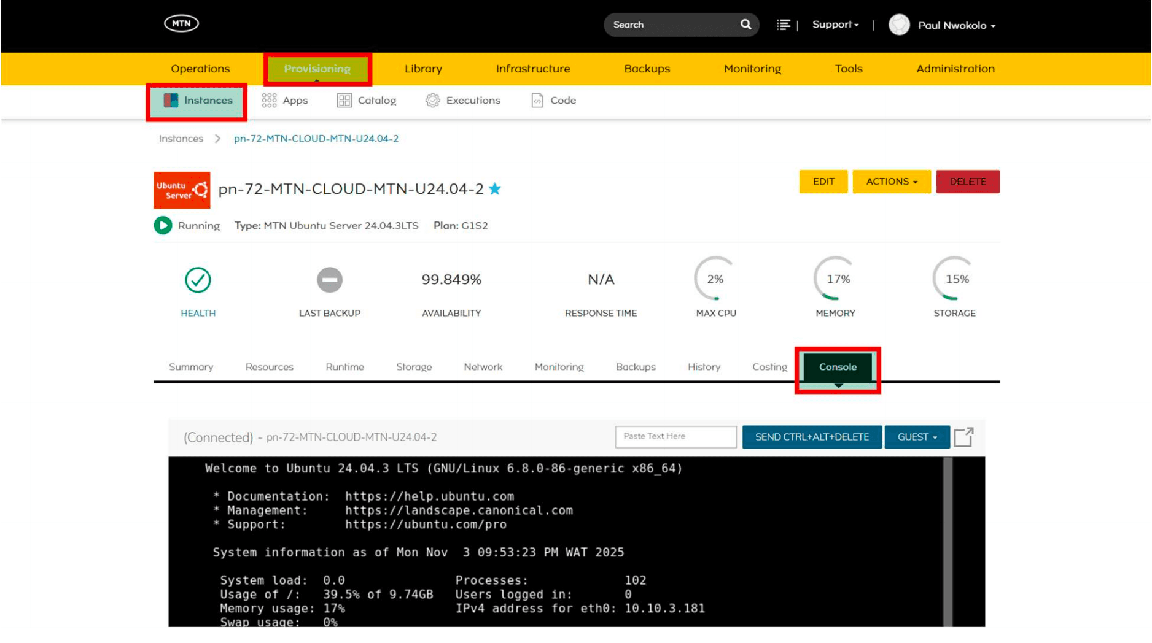Viewport: 1152px width, 643px height.
Task: Click the red Delete button
Action: point(968,182)
